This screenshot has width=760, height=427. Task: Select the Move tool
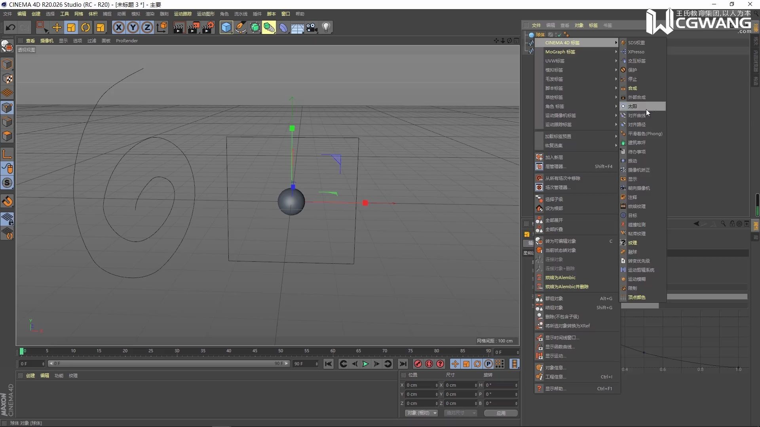click(57, 27)
